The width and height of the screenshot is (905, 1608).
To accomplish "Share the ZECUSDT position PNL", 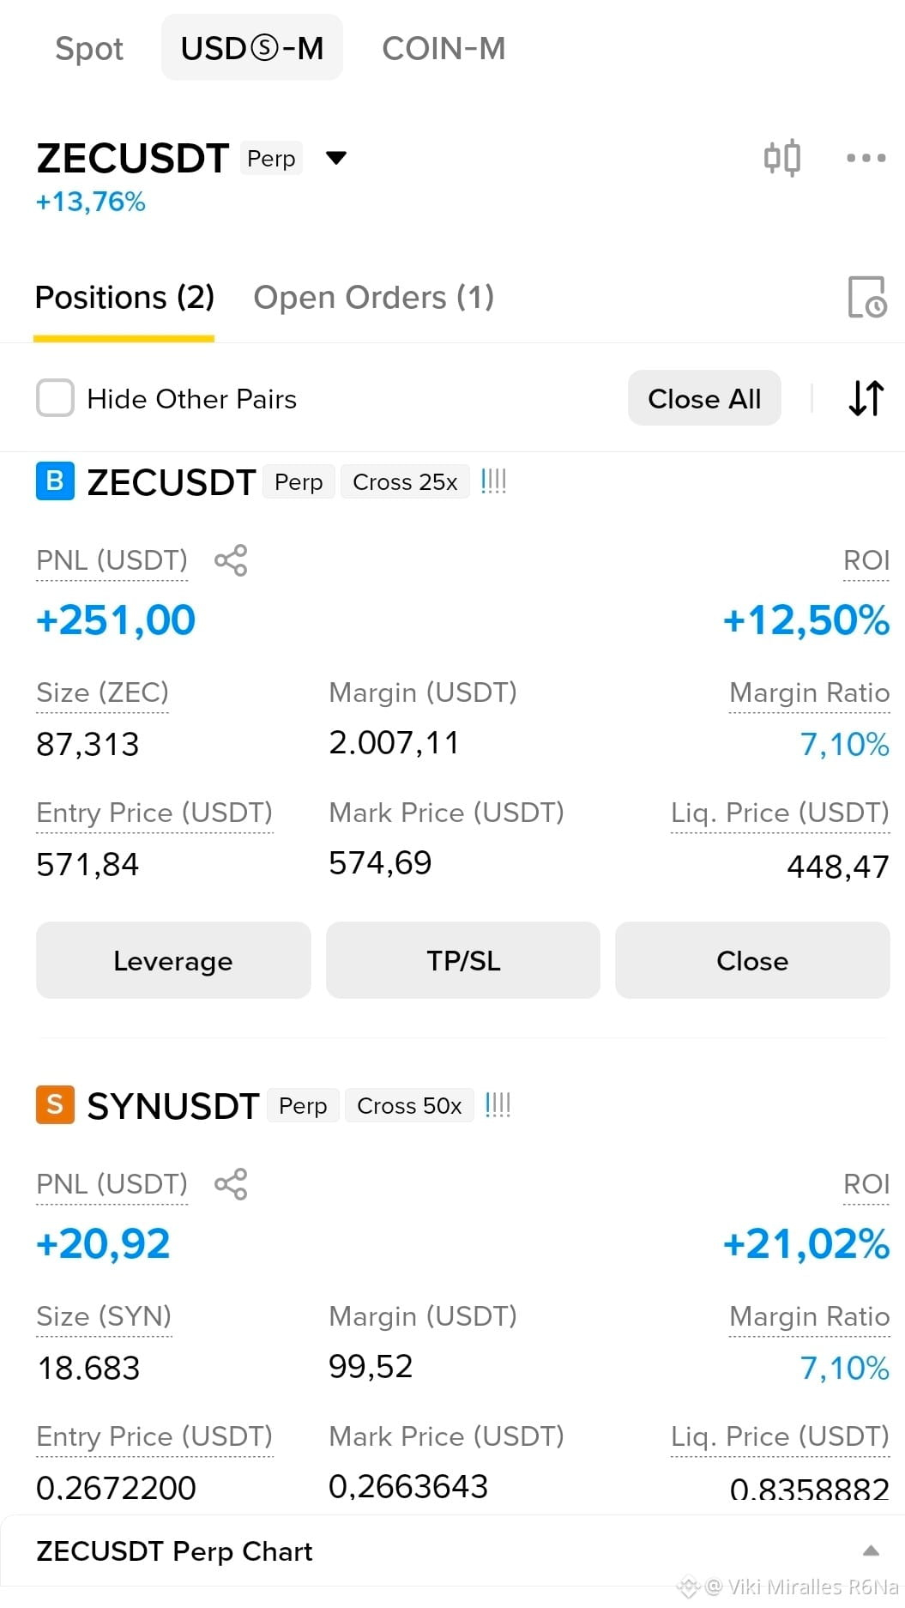I will [x=231, y=560].
